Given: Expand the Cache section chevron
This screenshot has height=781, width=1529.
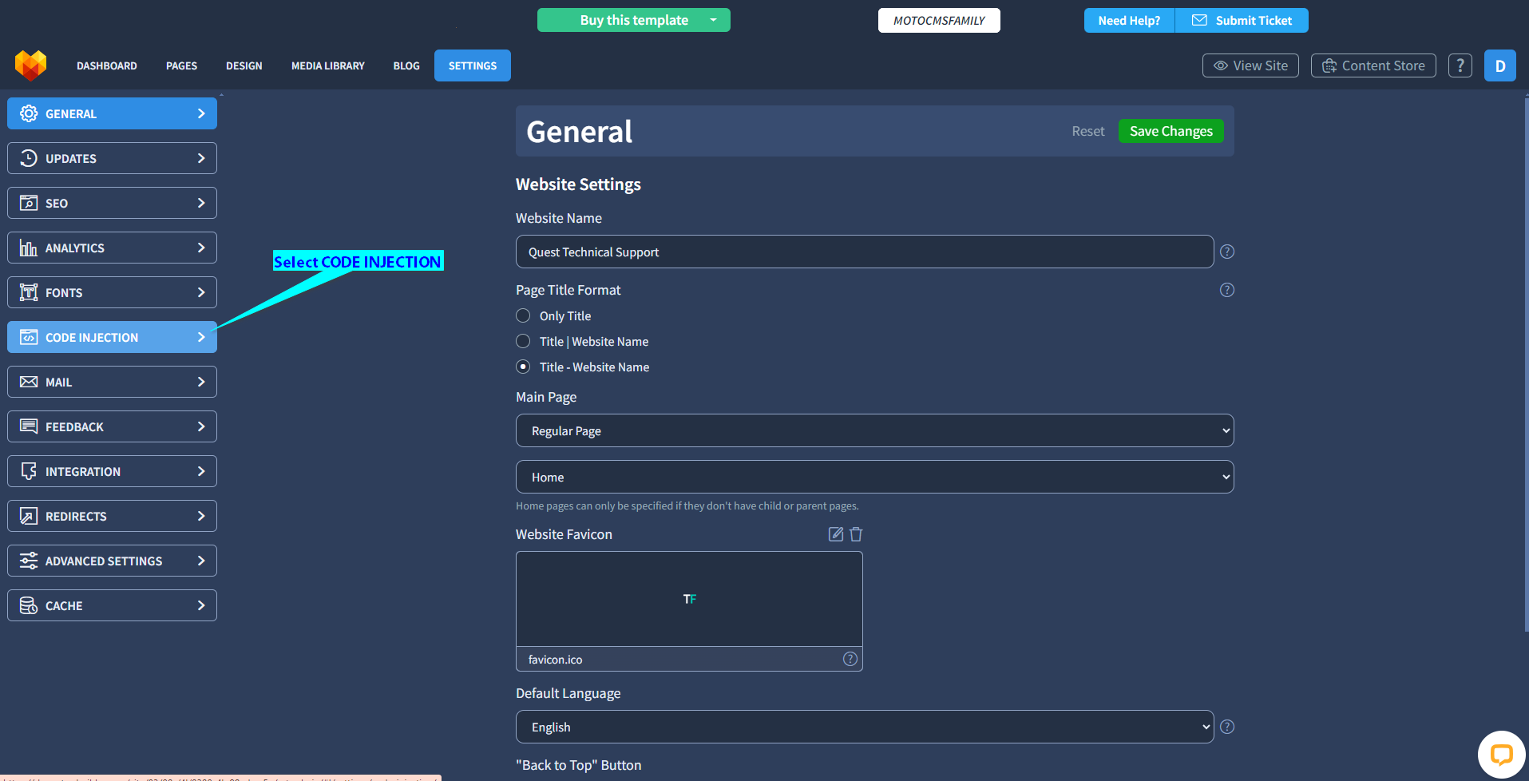Looking at the screenshot, I should (201, 605).
